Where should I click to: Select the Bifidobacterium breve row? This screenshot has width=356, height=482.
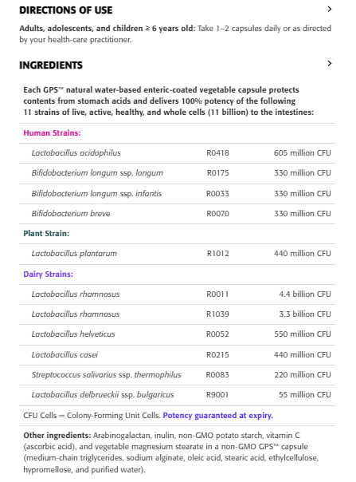[177, 214]
